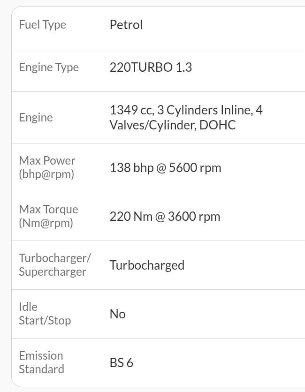Select the Petrol fuel value
Viewport: 305px width, 392px height.
(126, 25)
